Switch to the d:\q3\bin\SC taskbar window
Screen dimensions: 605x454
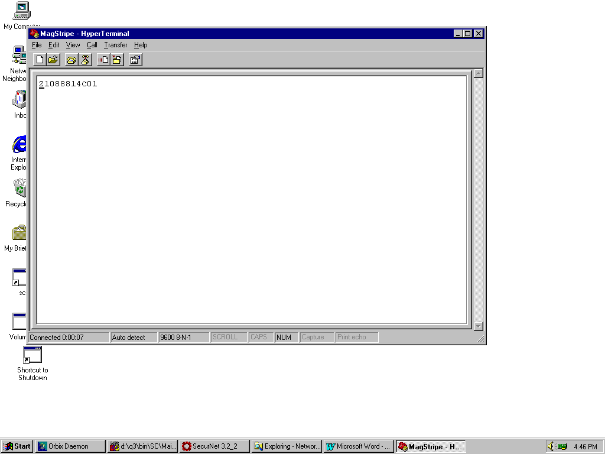tap(142, 446)
